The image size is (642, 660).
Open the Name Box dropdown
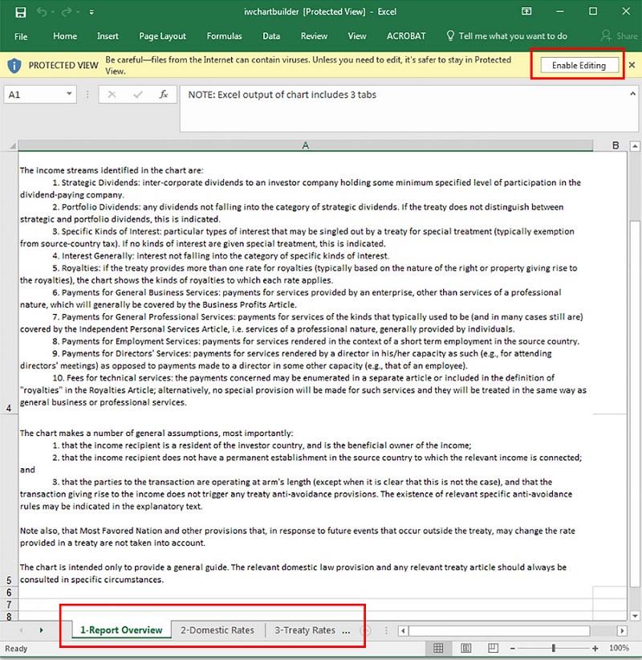coord(70,95)
